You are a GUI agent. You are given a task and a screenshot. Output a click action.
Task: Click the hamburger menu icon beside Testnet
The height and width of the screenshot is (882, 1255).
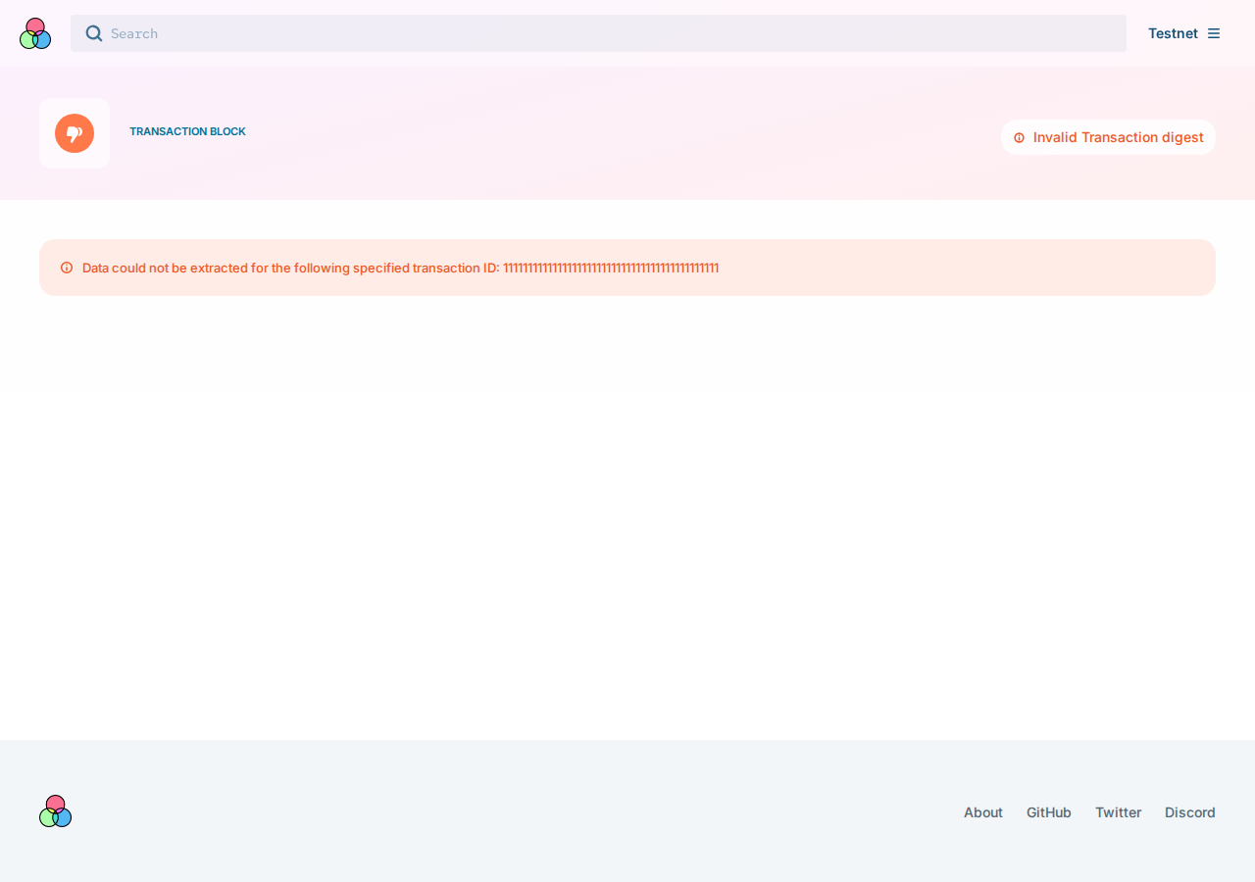pyautogui.click(x=1214, y=33)
